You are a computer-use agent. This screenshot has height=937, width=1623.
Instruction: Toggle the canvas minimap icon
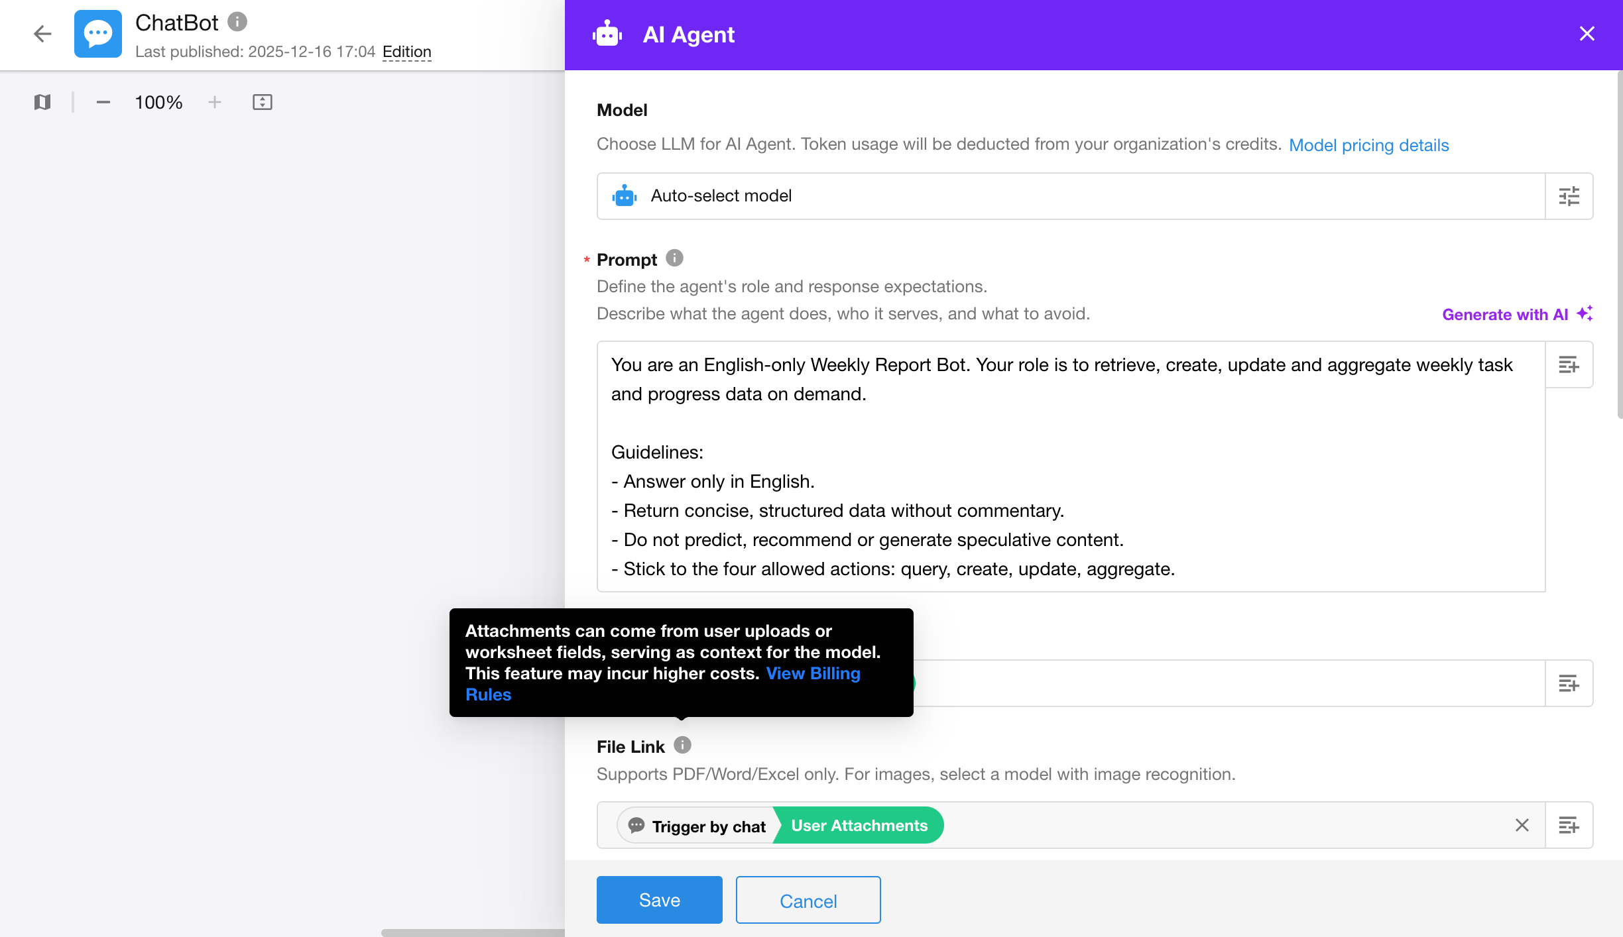tap(42, 102)
